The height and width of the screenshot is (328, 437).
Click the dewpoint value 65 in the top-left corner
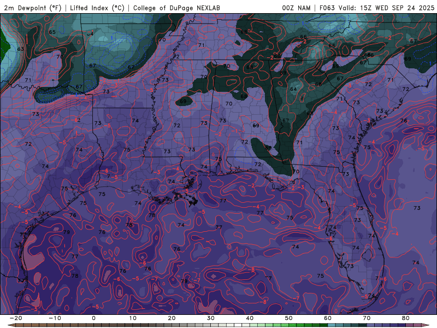tap(52, 32)
